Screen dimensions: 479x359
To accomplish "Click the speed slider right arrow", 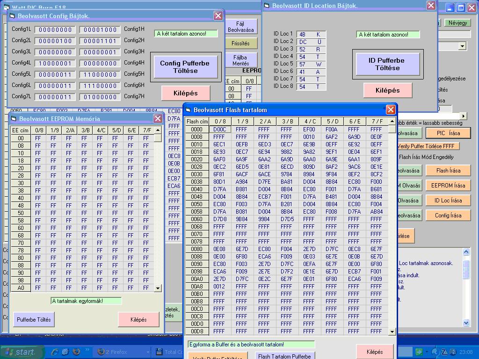I will click(464, 116).
